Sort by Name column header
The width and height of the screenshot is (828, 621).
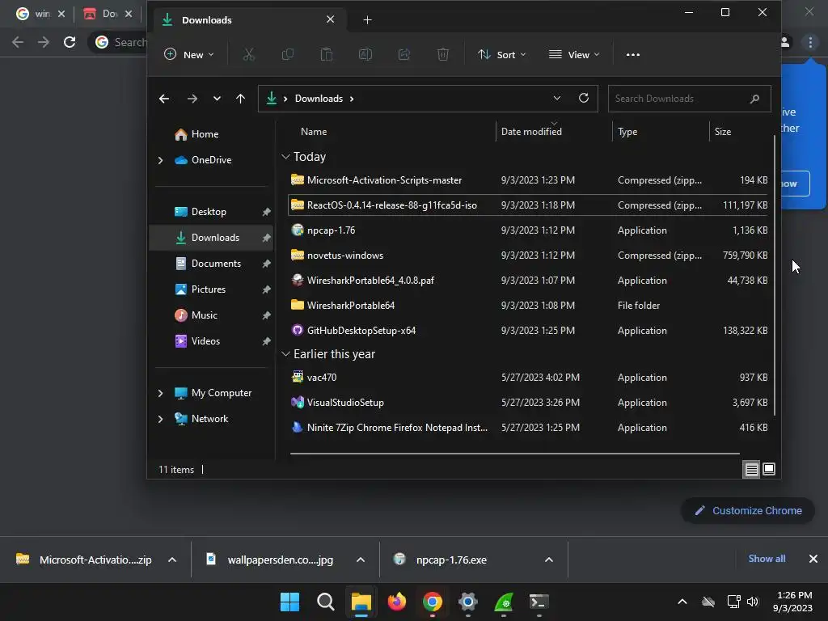[314, 132]
